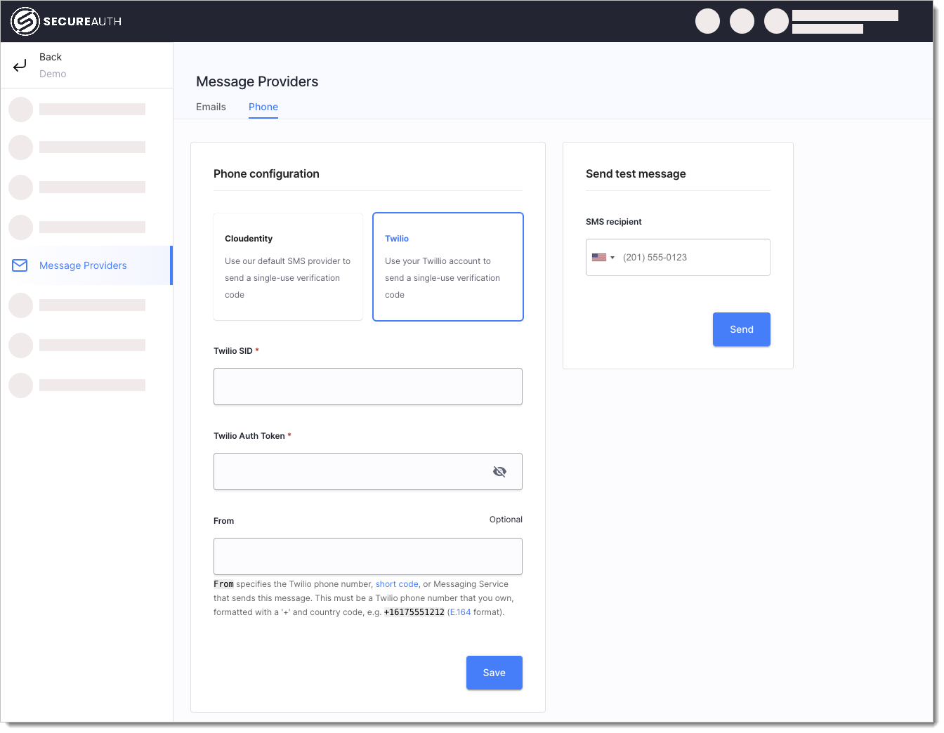Click the SMS recipient label

pos(614,222)
